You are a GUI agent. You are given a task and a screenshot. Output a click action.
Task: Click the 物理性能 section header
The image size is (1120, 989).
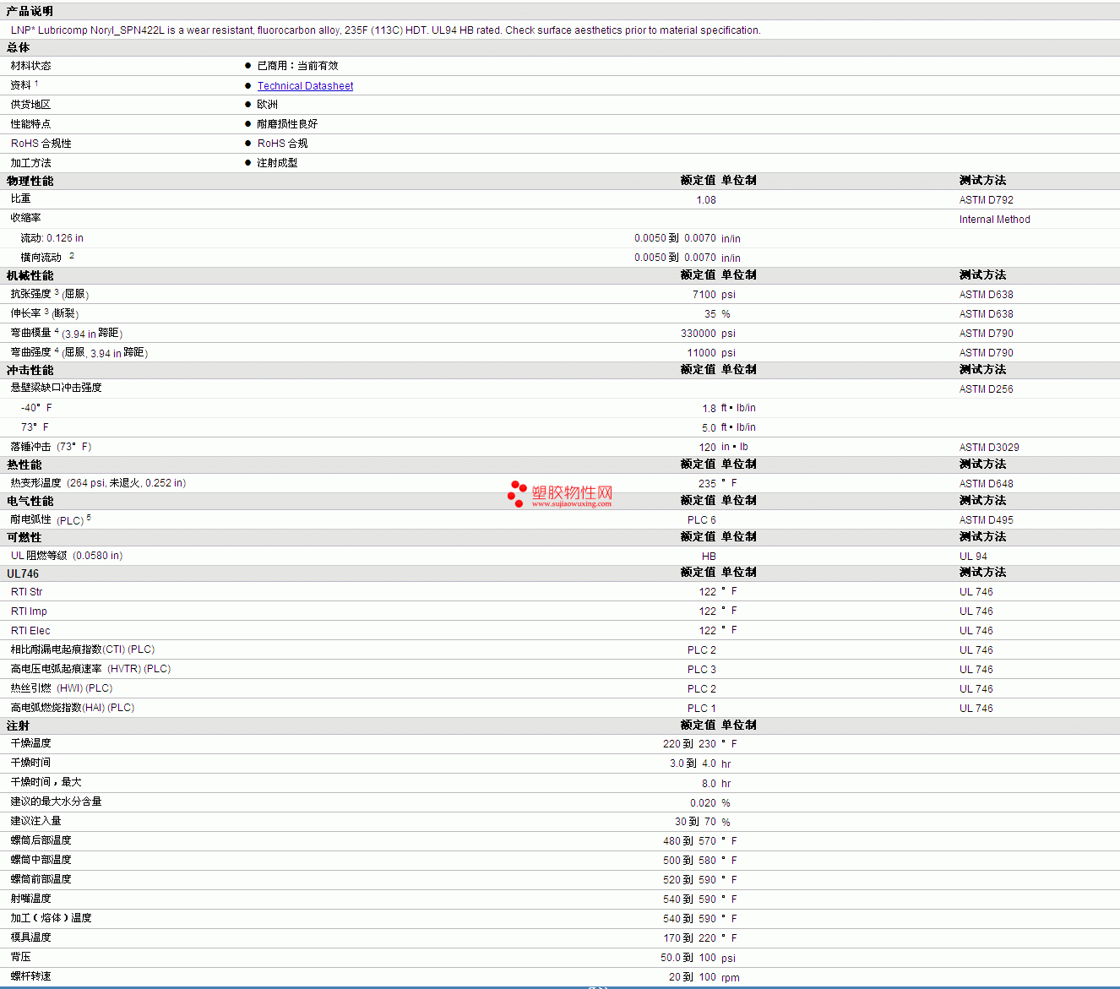pos(30,181)
